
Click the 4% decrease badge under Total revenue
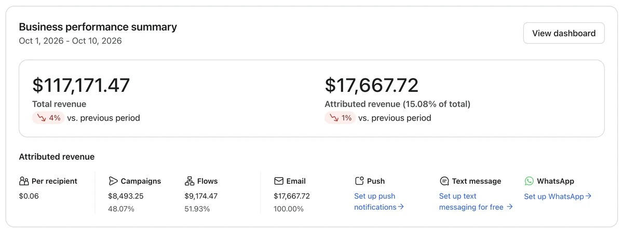[48, 118]
